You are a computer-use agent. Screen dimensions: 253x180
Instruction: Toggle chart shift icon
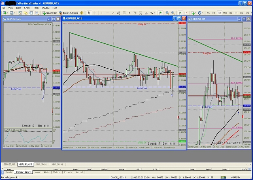click(186, 13)
